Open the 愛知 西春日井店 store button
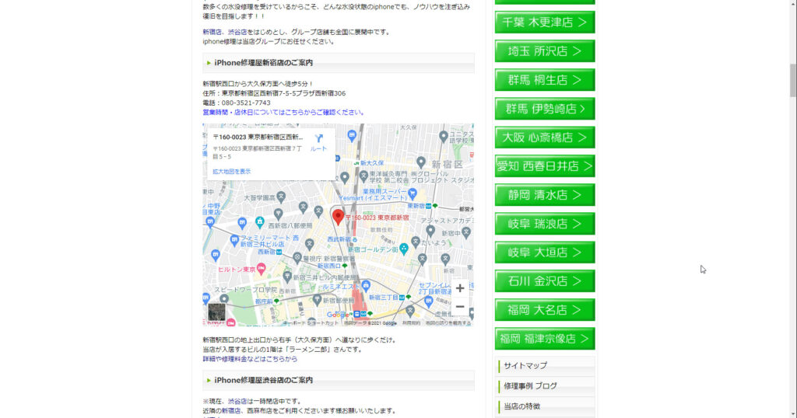The image size is (797, 418). pyautogui.click(x=545, y=166)
